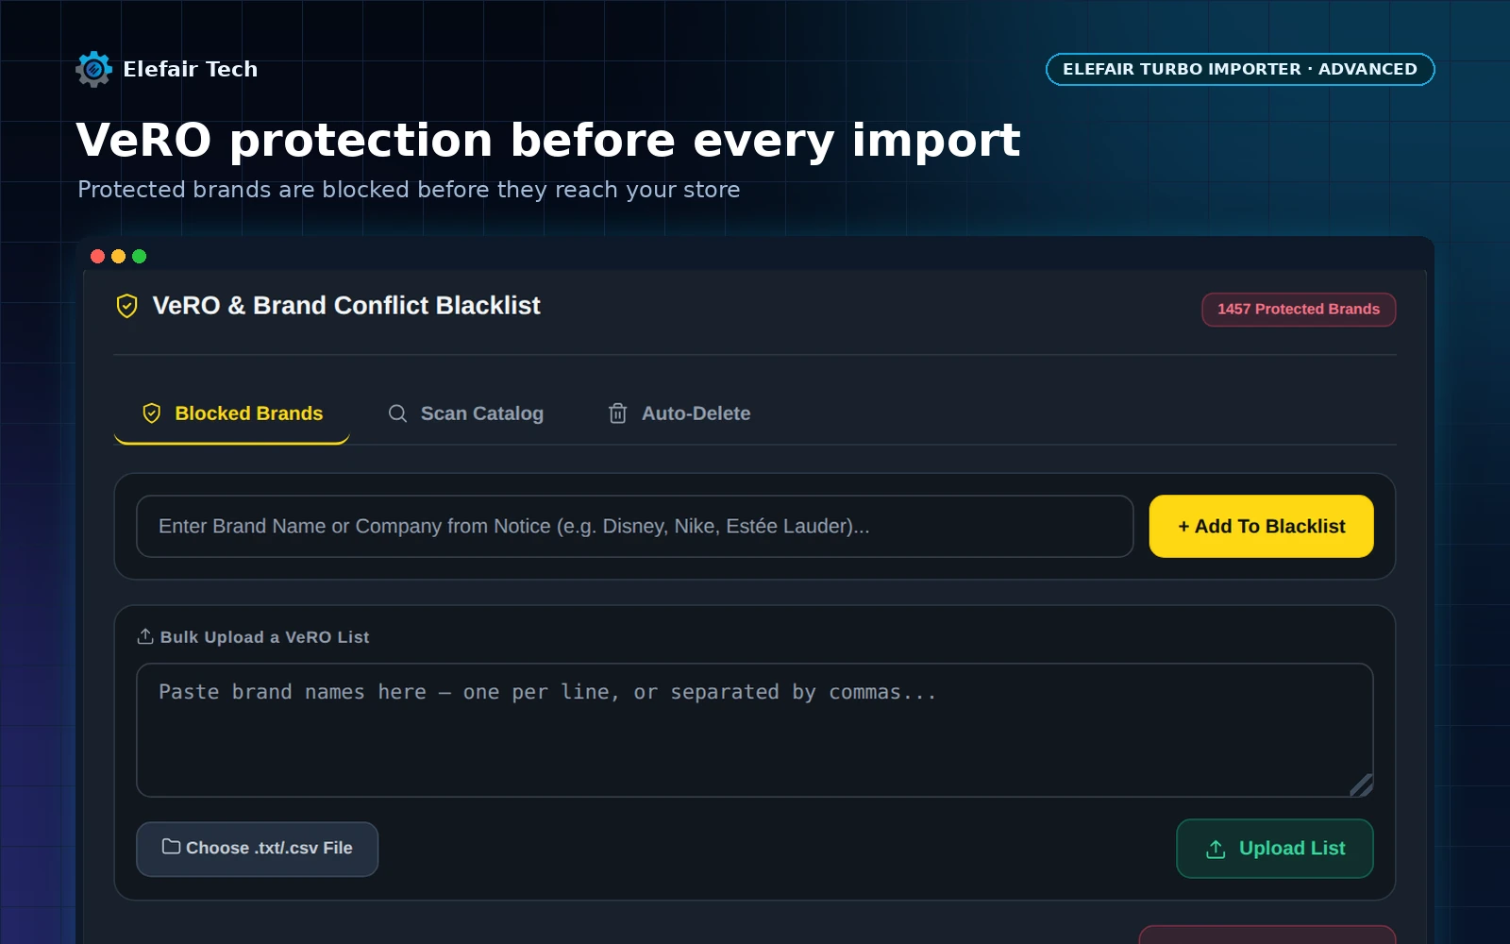Click the shield icon beside VeRO & Brand Conflict Blacklist
The height and width of the screenshot is (944, 1510).
126,306
